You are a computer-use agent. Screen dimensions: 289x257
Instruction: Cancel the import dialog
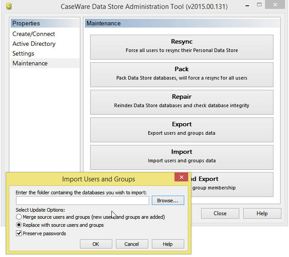132,244
